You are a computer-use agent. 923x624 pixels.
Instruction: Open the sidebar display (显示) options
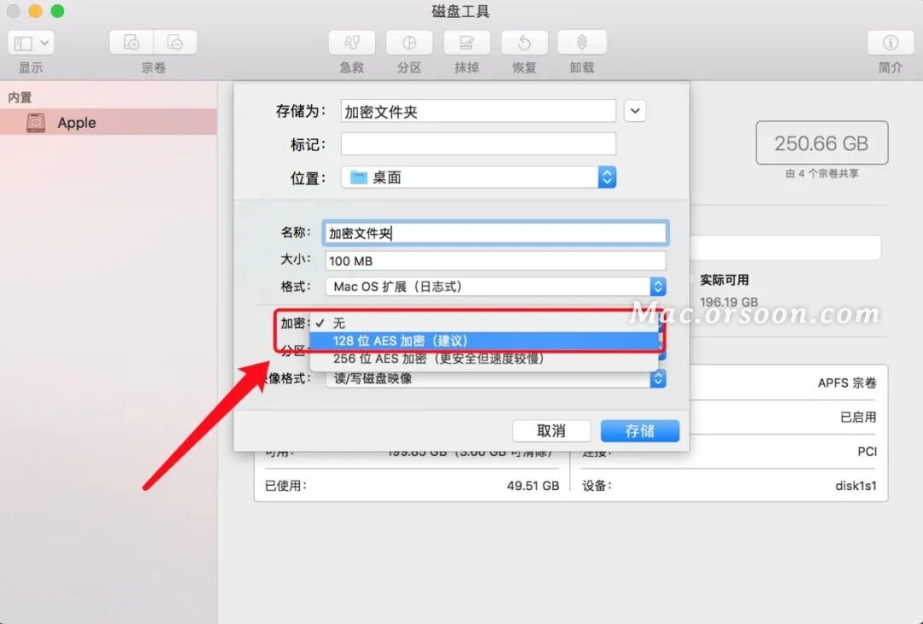[x=31, y=43]
